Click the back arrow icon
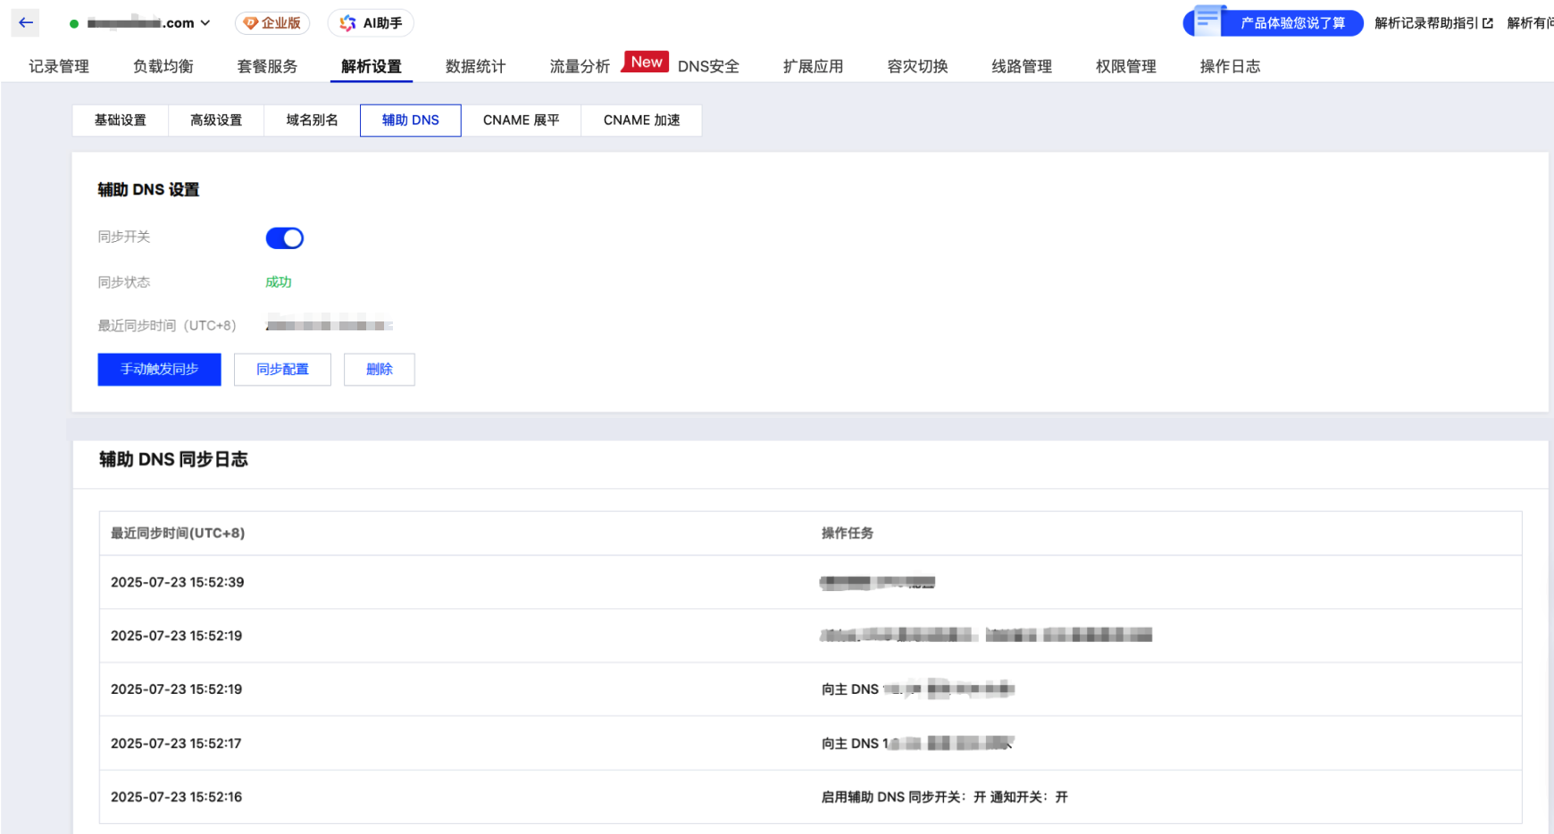The image size is (1554, 834). tap(25, 23)
